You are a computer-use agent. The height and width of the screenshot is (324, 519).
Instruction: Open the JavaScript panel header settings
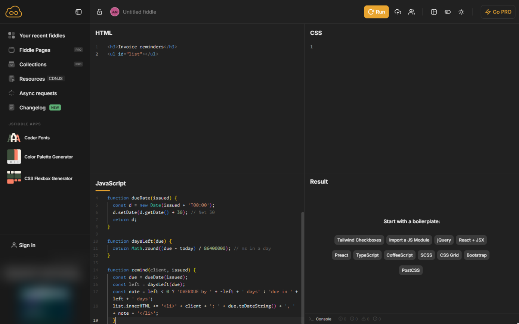(111, 183)
